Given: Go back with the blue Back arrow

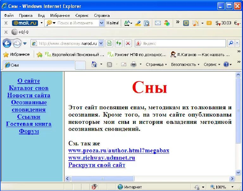Looking at the screenshot, I should pyautogui.click(x=7, y=43).
